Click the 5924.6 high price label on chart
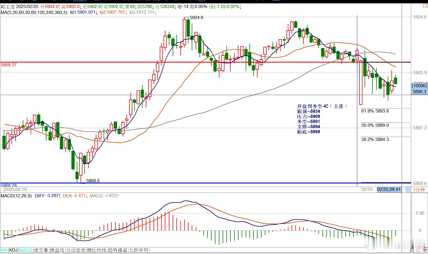 click(x=197, y=18)
